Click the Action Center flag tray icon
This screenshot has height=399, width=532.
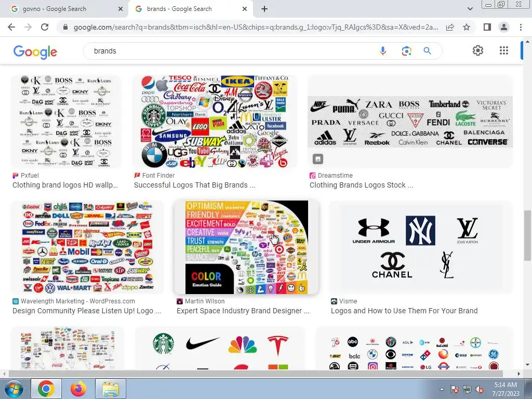point(455,389)
